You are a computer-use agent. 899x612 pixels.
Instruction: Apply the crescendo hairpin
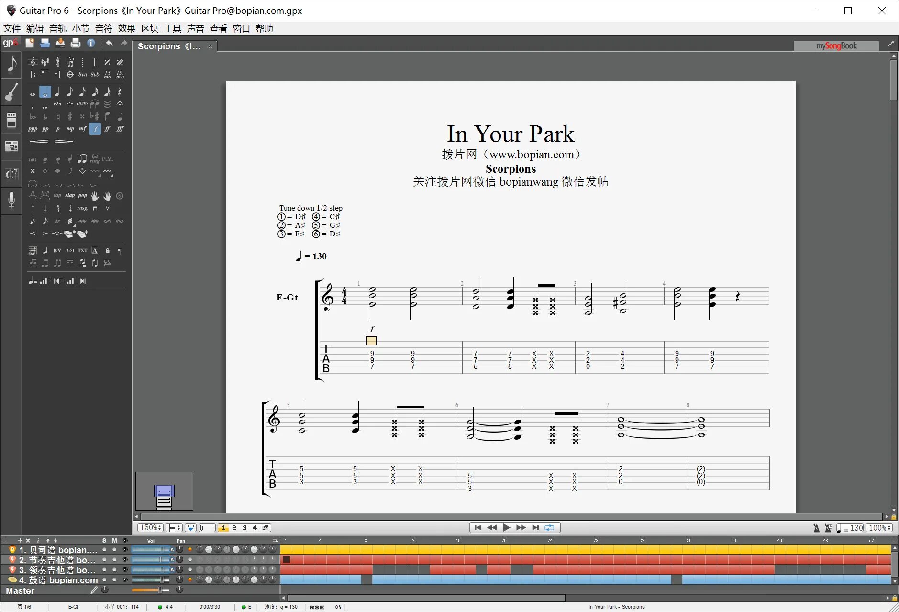(x=39, y=142)
